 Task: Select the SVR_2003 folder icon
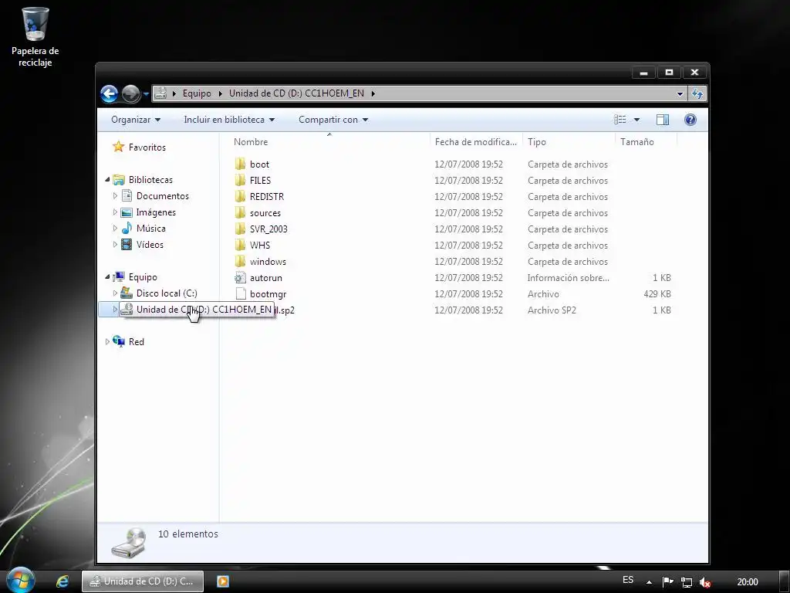click(x=241, y=229)
